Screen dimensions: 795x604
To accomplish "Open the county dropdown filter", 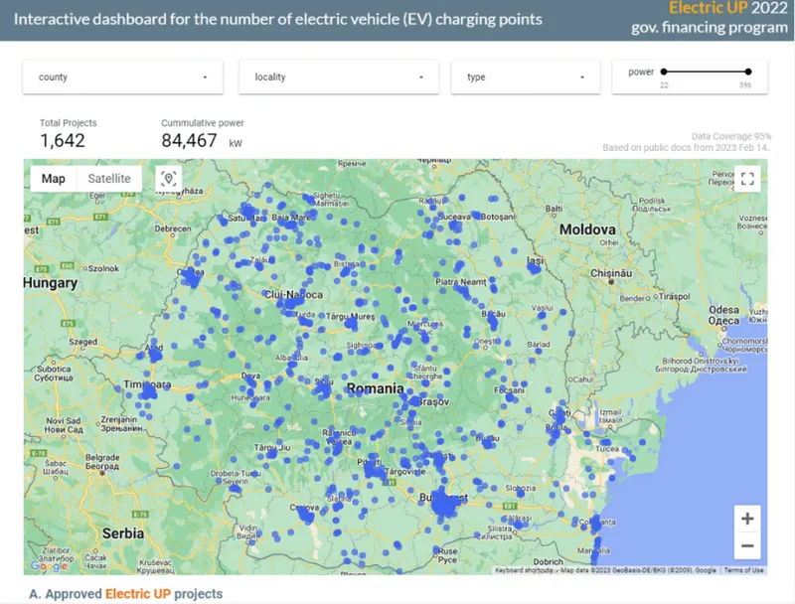I will point(123,76).
